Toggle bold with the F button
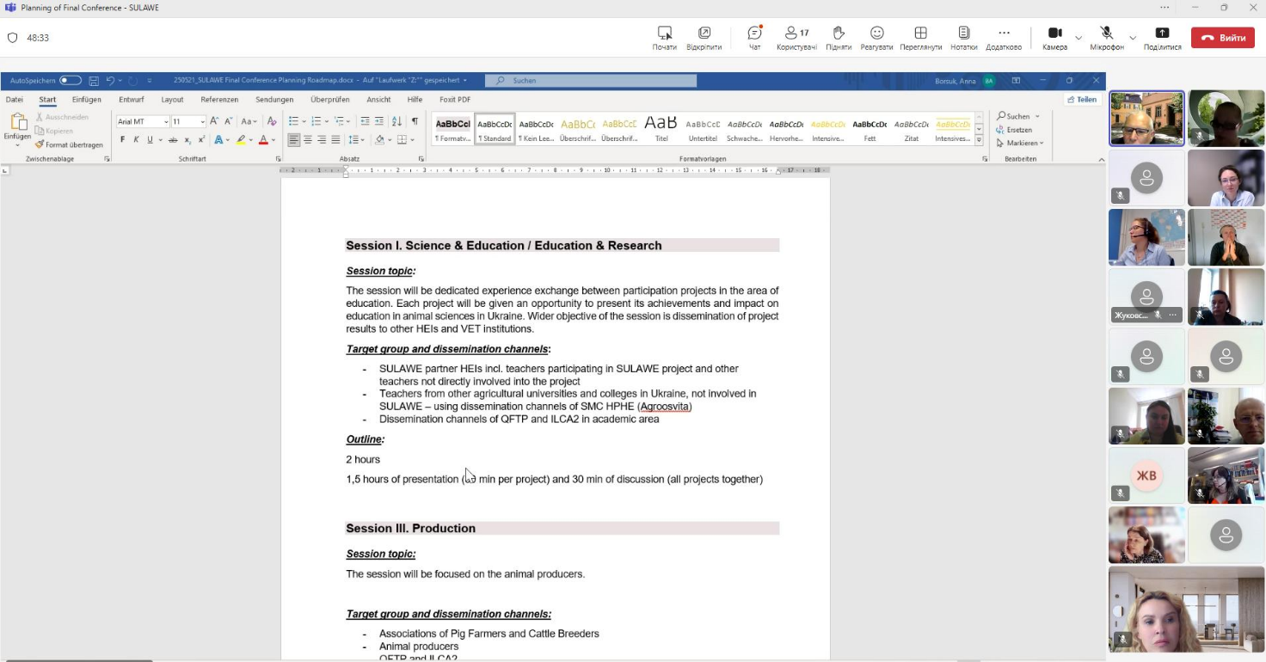This screenshot has height=662, width=1266. click(x=123, y=139)
